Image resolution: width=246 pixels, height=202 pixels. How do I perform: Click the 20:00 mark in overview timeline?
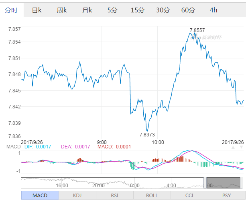point(98,186)
